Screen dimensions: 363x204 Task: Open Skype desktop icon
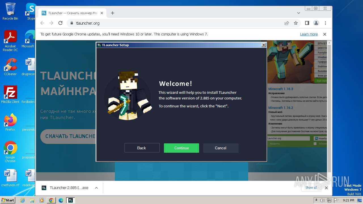coord(31,11)
